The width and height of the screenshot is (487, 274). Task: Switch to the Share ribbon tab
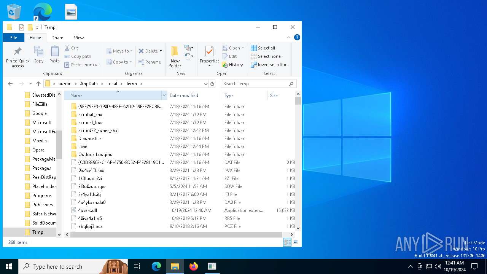[x=58, y=38]
